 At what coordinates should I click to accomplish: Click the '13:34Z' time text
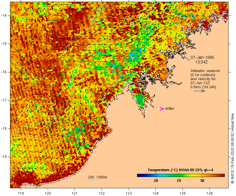click(201, 62)
